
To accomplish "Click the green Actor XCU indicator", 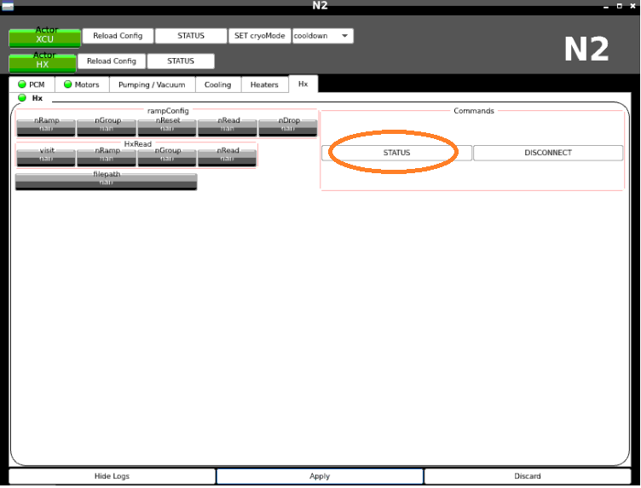I will click(45, 37).
